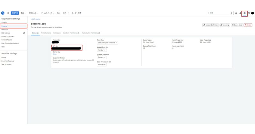Click the help question mark icon
255x134 pixels.
[249, 13]
